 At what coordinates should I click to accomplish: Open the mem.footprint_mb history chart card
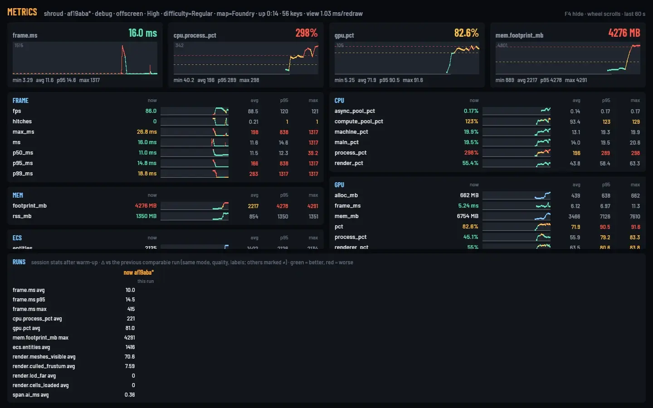click(568, 55)
